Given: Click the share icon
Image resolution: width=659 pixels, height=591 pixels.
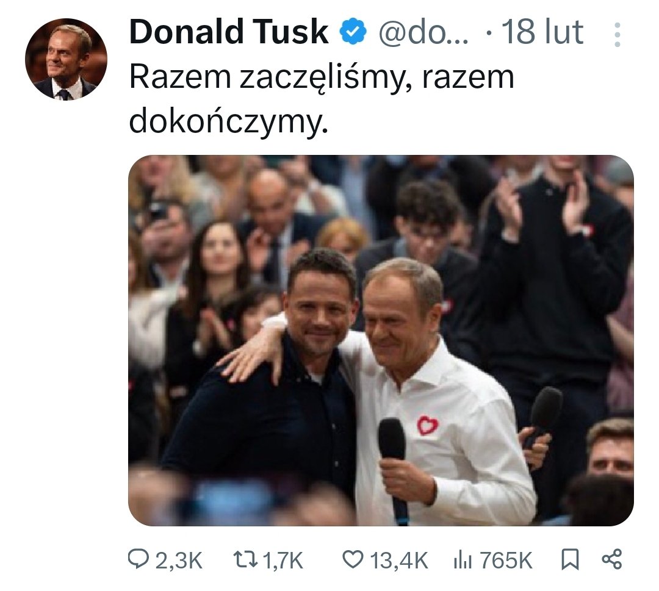Looking at the screenshot, I should click(x=612, y=559).
